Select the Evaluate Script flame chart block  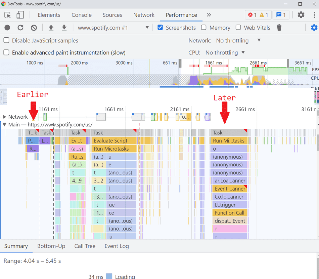114,141
